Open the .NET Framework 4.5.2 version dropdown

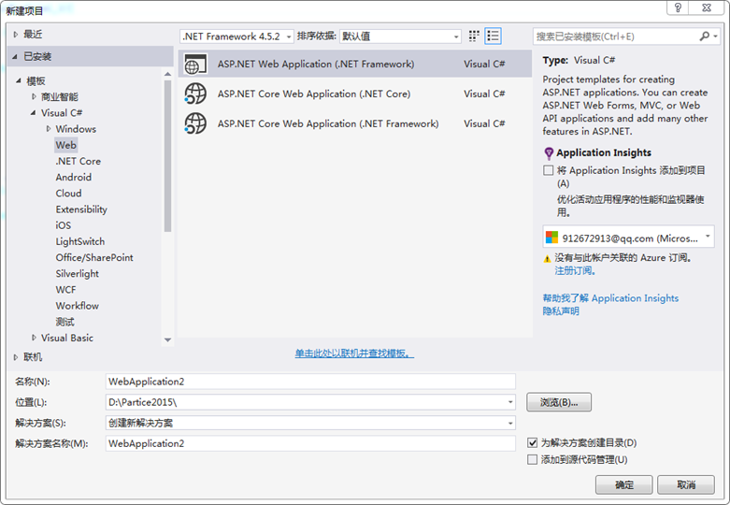point(236,36)
